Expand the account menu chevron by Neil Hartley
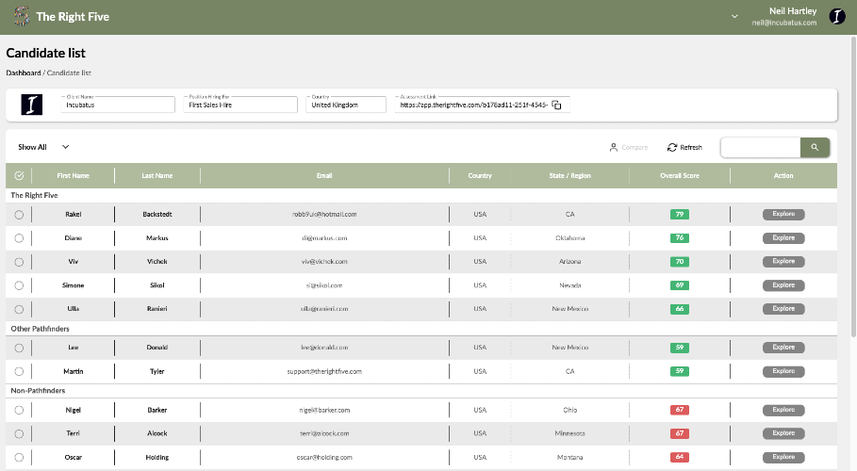Viewport: 857px width, 471px height. [734, 17]
